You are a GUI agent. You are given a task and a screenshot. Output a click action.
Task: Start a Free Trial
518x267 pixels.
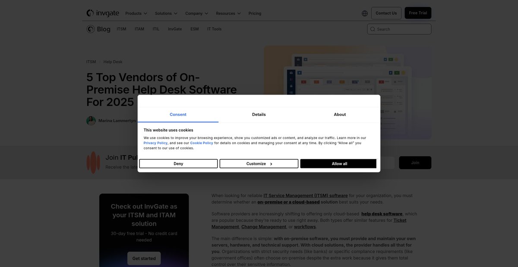click(418, 13)
